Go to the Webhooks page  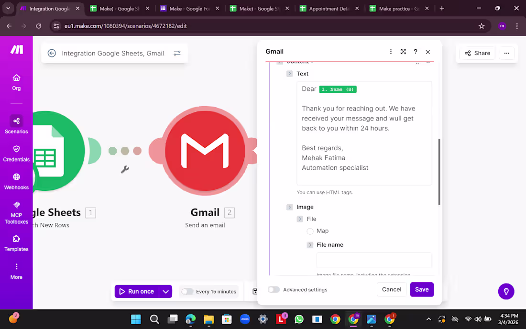tap(16, 181)
